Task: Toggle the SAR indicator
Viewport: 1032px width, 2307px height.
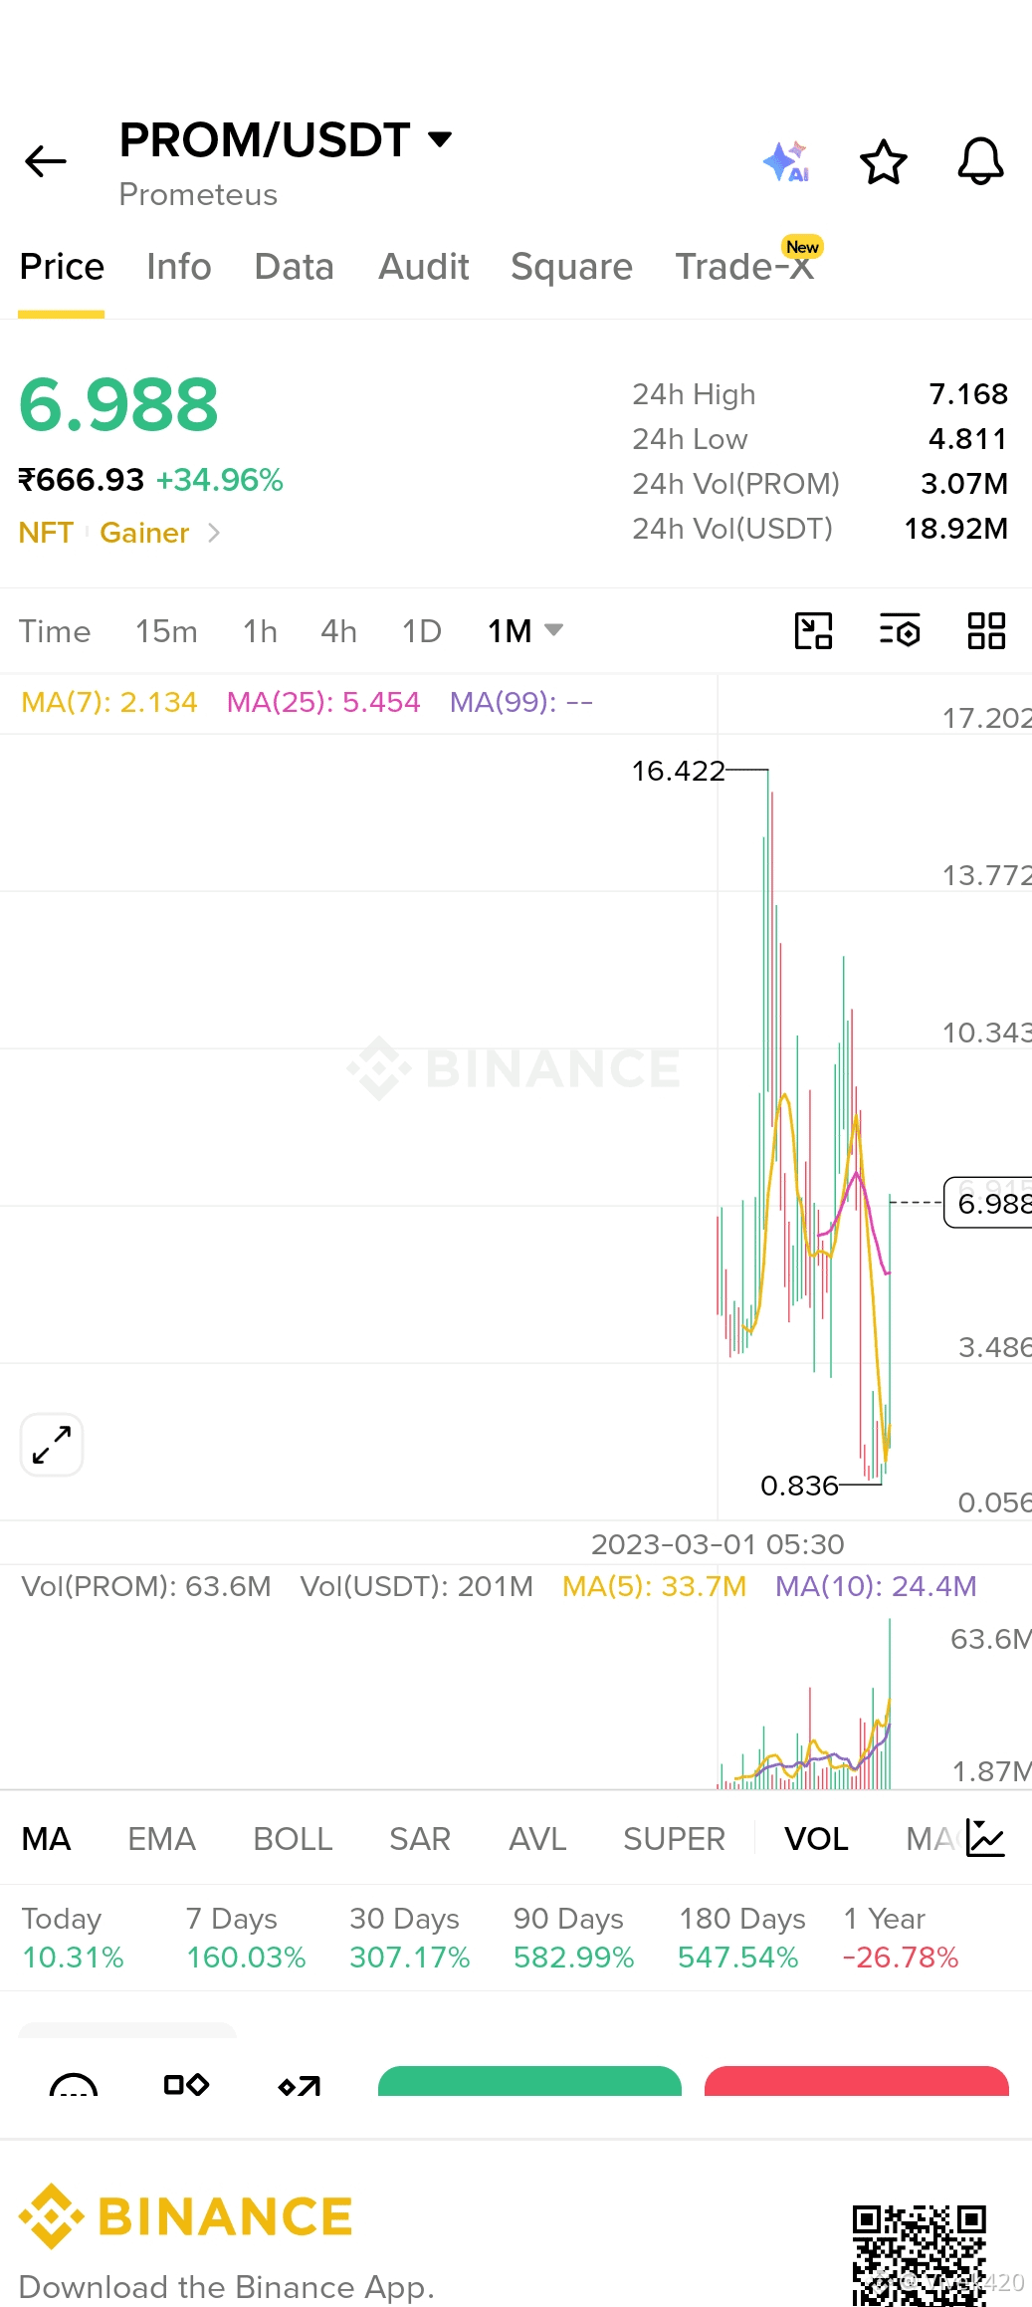Action: pos(420,1839)
